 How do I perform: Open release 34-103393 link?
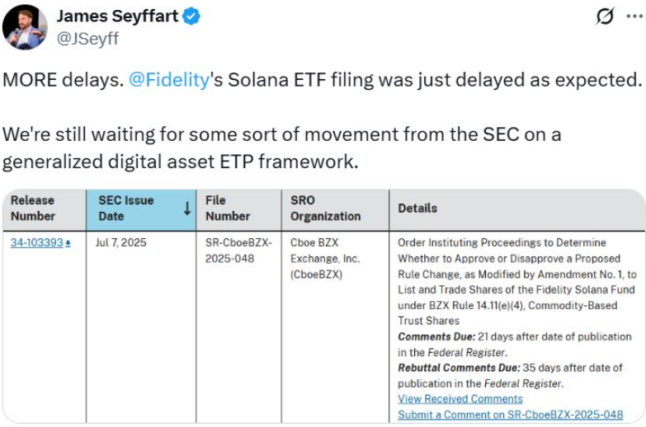[36, 243]
